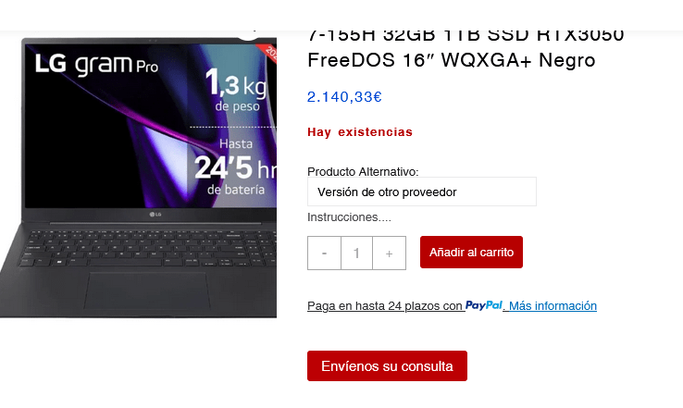Viewport: 683px width, 408px height.
Task: Add the laptop via Añadir al carrito
Action: 471,253
